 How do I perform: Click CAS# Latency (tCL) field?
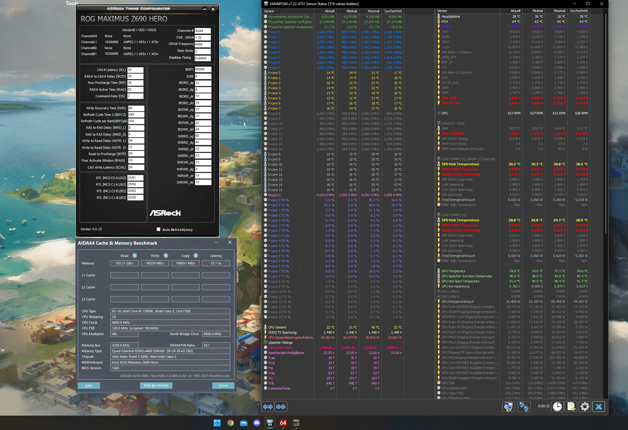[135, 70]
